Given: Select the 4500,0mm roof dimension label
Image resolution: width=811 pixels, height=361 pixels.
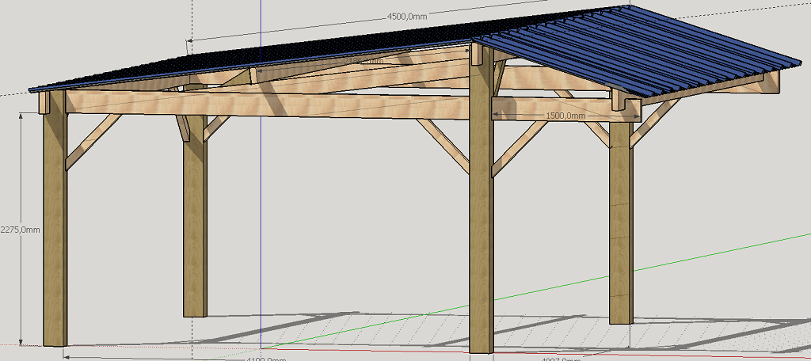Looking at the screenshot, I should (x=407, y=17).
